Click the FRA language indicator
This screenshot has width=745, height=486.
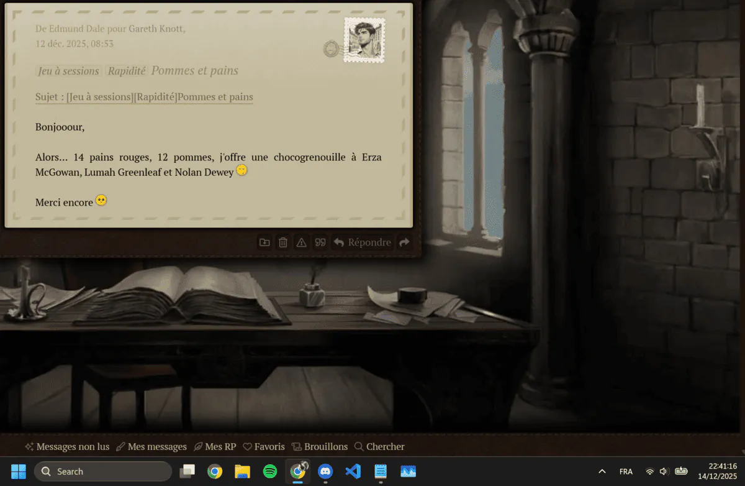coord(626,472)
